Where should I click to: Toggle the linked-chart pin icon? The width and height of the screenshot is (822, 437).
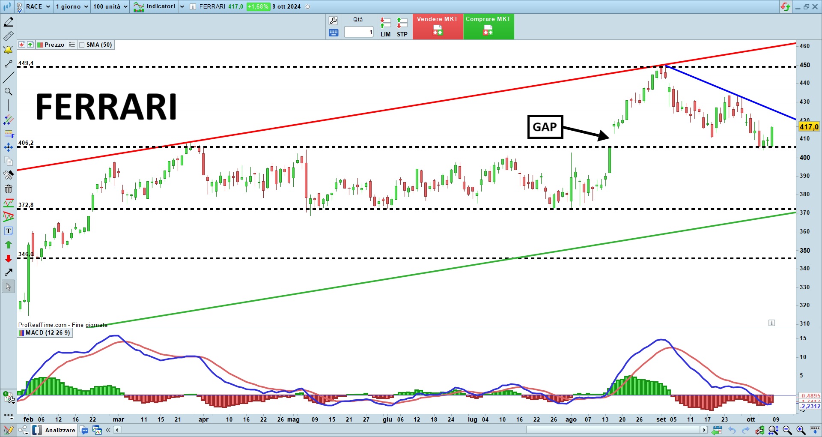[x=19, y=7]
